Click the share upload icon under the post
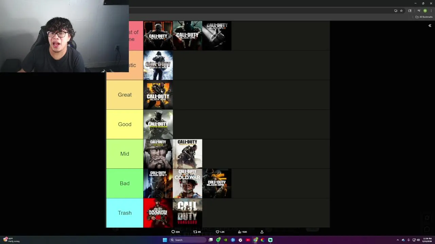The height and width of the screenshot is (244, 435). point(262,232)
